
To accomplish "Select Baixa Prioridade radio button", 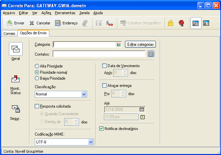I will (x=37, y=78).
